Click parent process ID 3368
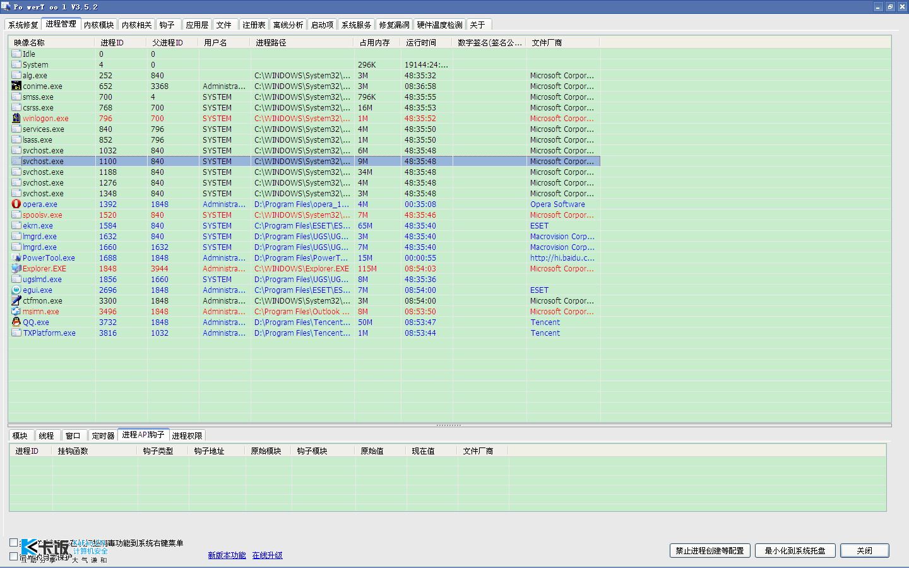The width and height of the screenshot is (909, 568). coord(160,86)
